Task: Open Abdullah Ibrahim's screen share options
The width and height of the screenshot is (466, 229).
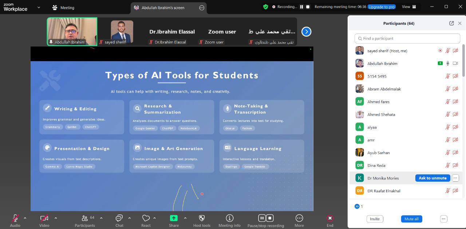Action: [x=202, y=8]
